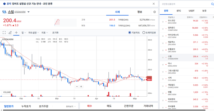This screenshot has width=214, height=111.
Task: Favorite 게임빌드 with its star
Action: [163, 86]
